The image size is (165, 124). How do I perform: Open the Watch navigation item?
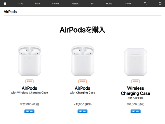[x=75, y=4]
